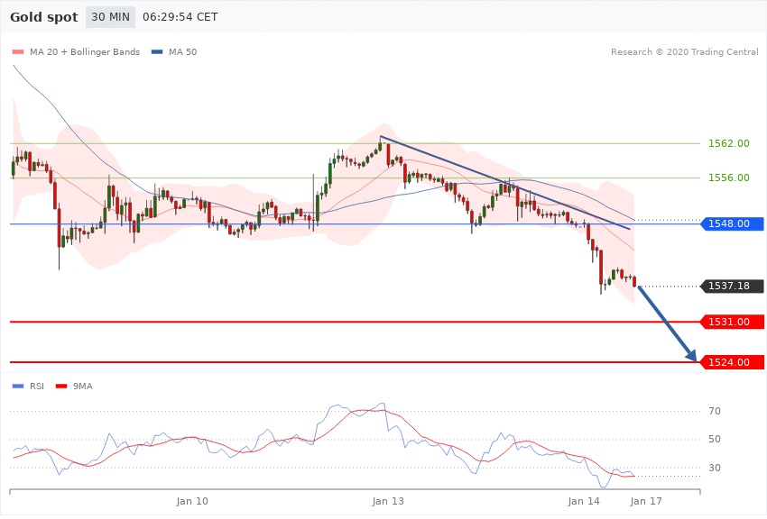
Task: Select the Jan 10 date label
Action: click(192, 499)
